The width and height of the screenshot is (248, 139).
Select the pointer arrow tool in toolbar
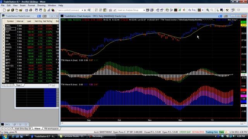(217, 10)
